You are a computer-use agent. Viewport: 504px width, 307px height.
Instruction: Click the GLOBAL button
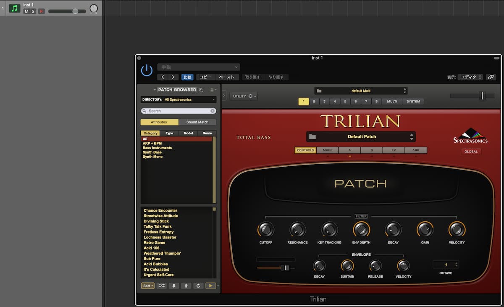coord(471,152)
